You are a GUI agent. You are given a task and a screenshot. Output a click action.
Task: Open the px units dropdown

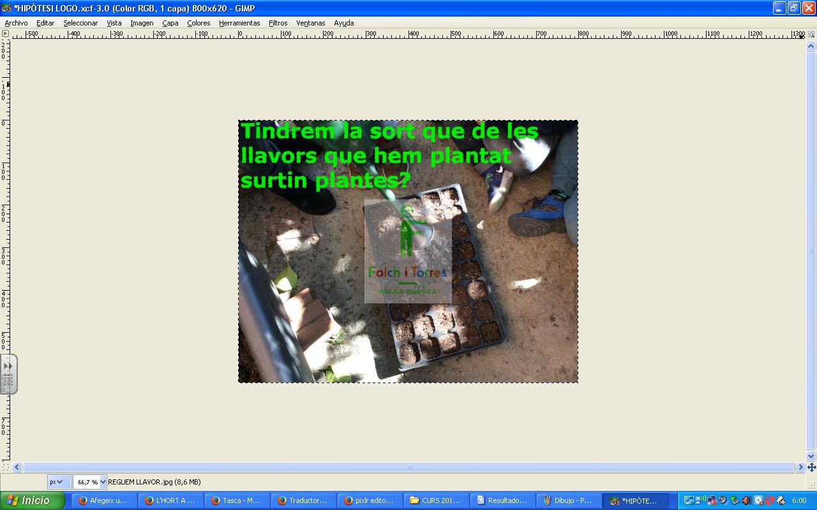tap(57, 482)
